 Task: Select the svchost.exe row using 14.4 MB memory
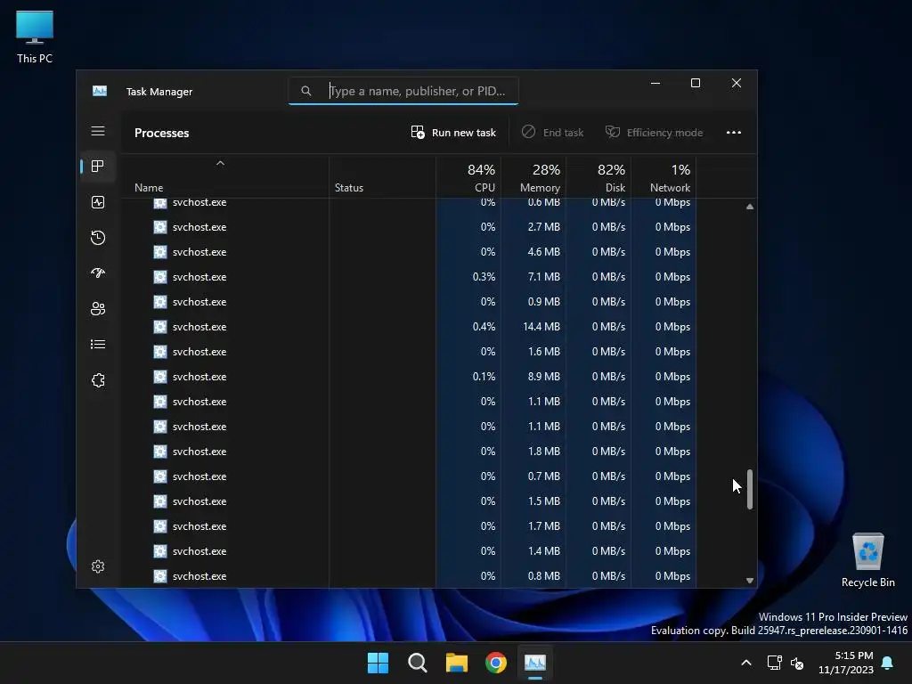[x=409, y=327]
